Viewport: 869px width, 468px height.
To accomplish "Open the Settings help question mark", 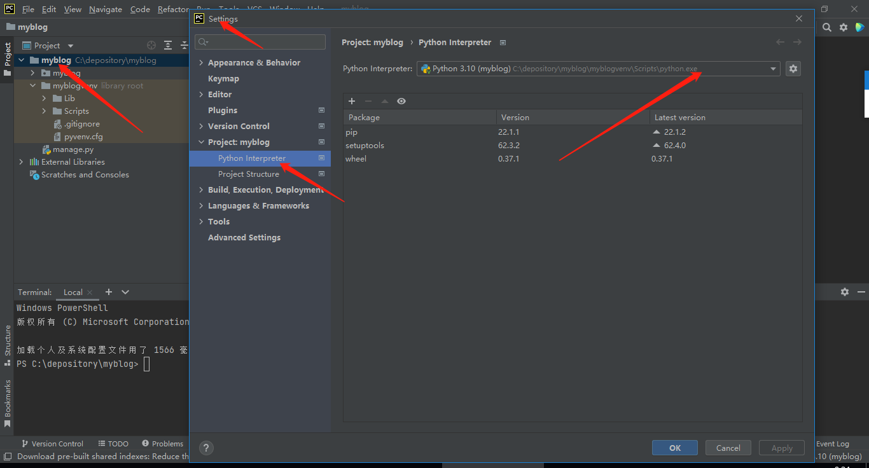I will click(x=206, y=448).
